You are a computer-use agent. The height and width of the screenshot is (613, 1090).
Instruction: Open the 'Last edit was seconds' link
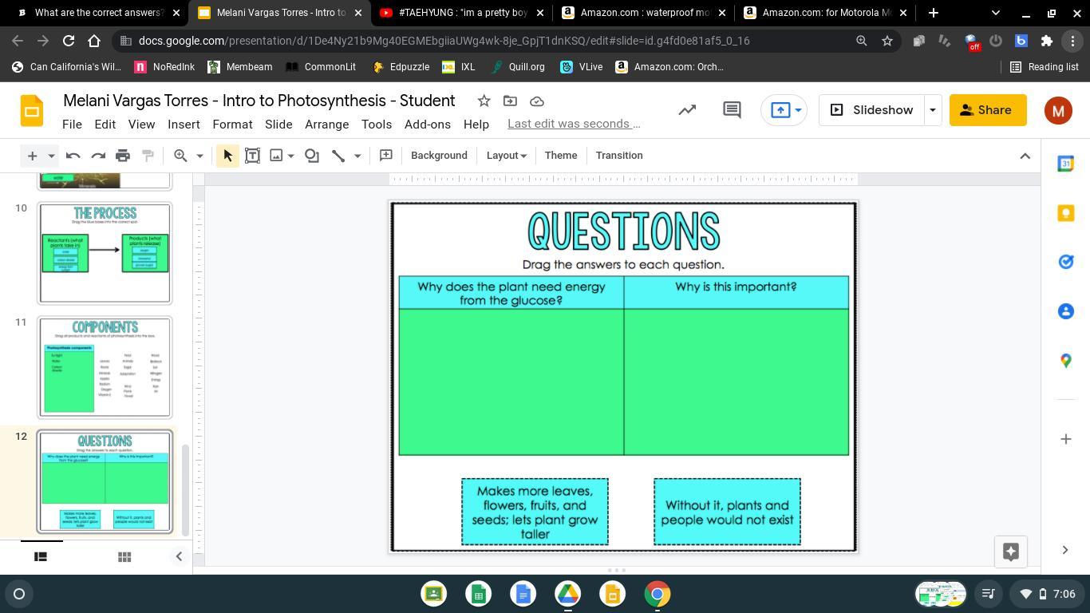pyautogui.click(x=574, y=124)
